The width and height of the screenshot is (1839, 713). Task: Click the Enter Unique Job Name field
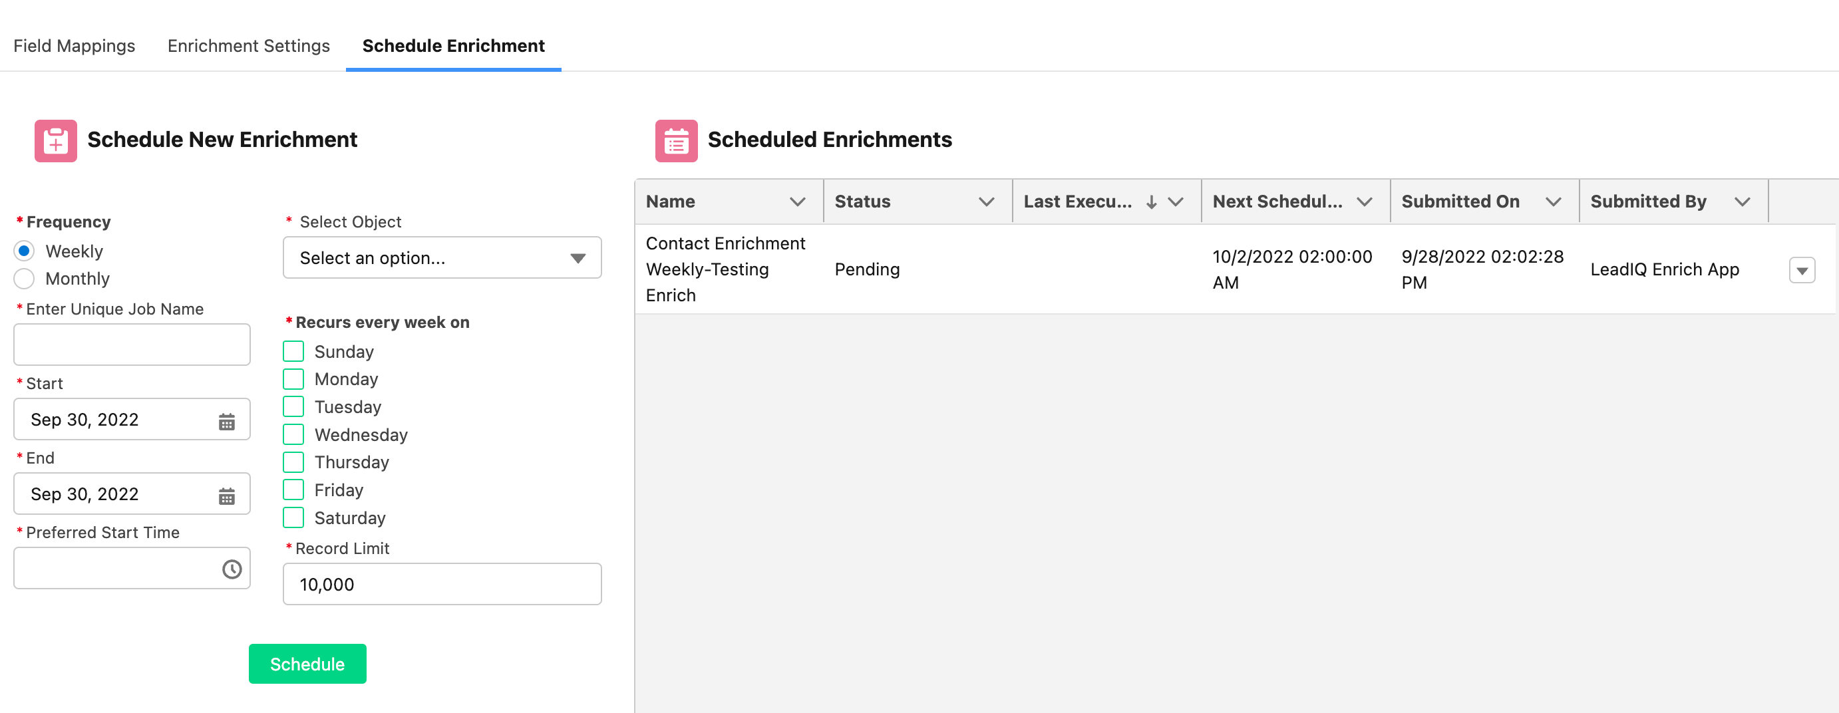(132, 345)
